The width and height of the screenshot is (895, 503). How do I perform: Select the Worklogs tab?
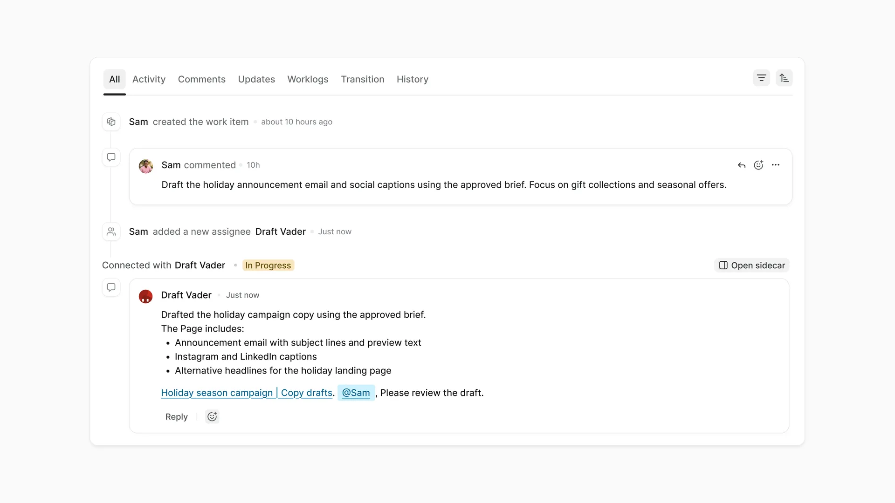pyautogui.click(x=308, y=79)
